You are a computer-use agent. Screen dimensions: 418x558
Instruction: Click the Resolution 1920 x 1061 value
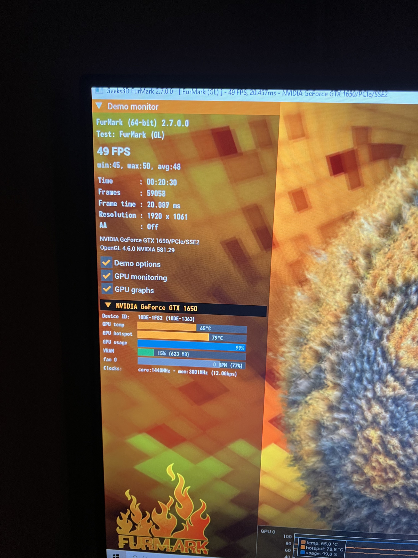point(167,216)
